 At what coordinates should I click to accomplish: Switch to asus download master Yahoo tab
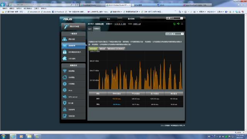(x=196, y=5)
